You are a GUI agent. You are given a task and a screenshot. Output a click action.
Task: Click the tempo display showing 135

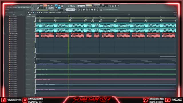51,8
